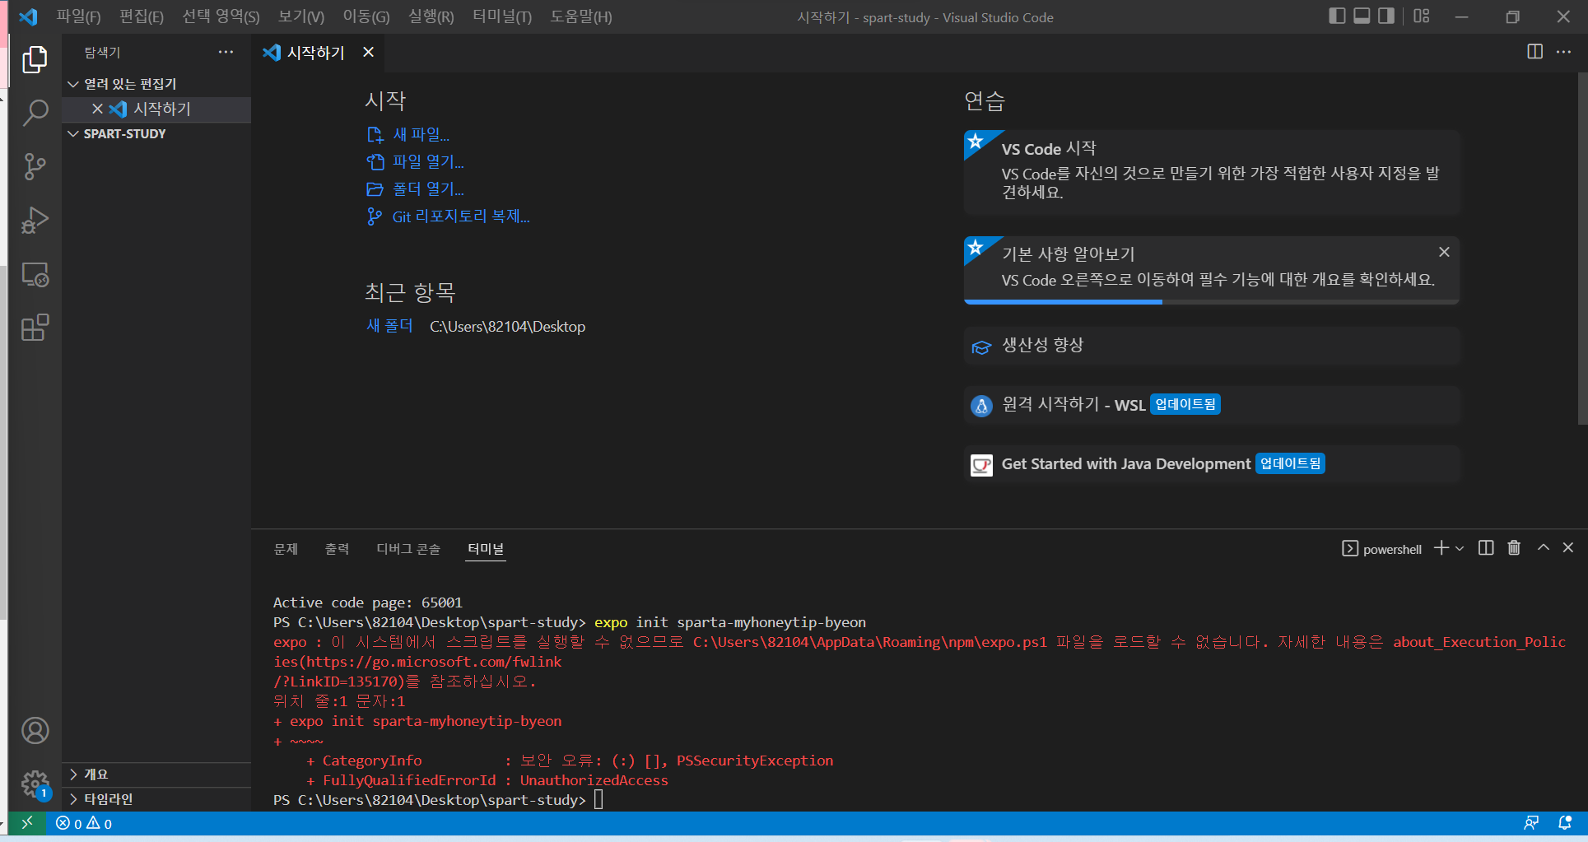Open the 파일(F) menu
The height and width of the screenshot is (842, 1588).
click(x=78, y=16)
